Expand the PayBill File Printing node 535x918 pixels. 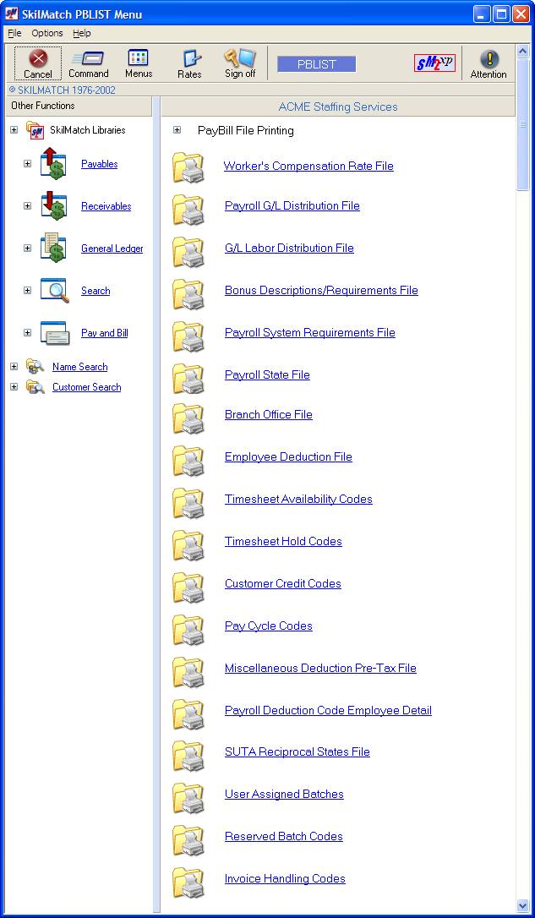[177, 130]
